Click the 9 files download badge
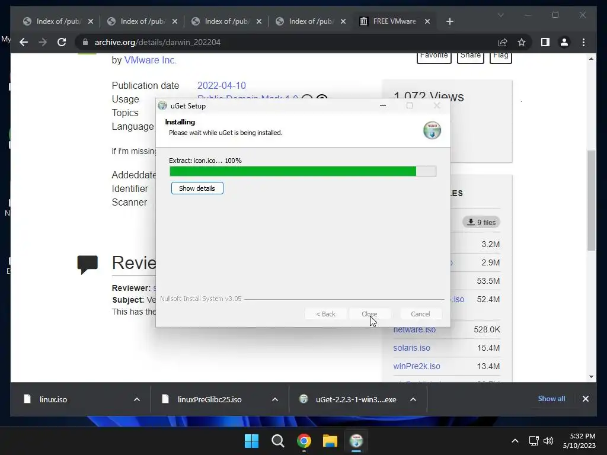607x455 pixels. [481, 222]
